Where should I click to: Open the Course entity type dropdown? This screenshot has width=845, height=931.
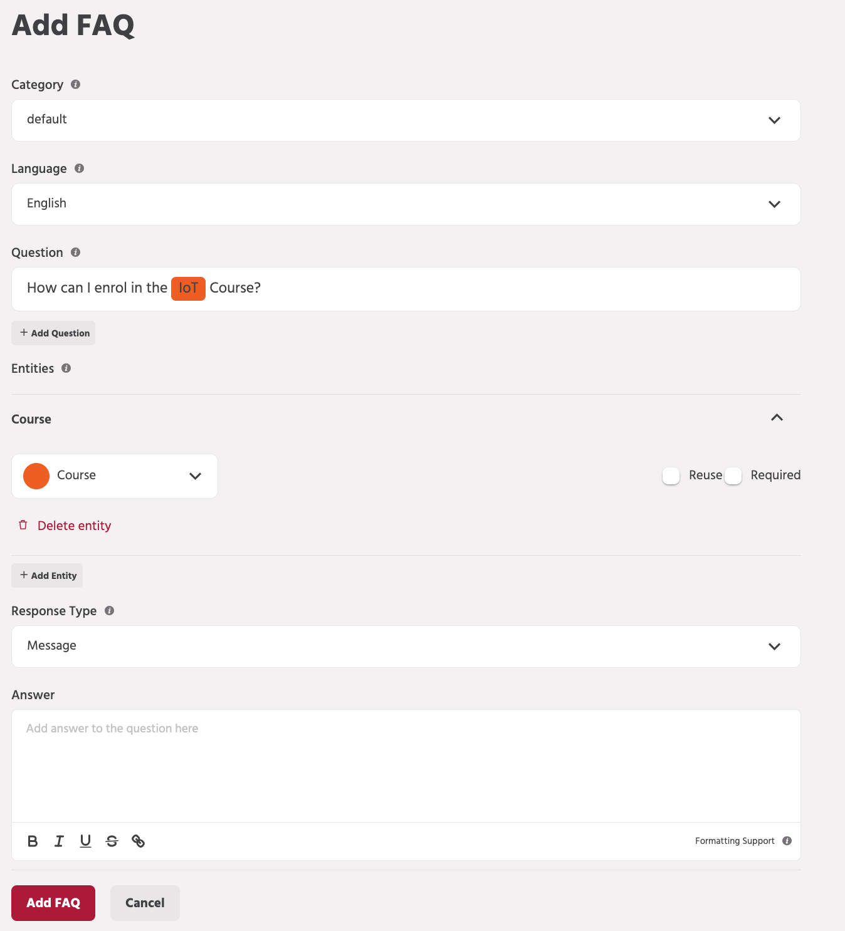[x=115, y=476]
